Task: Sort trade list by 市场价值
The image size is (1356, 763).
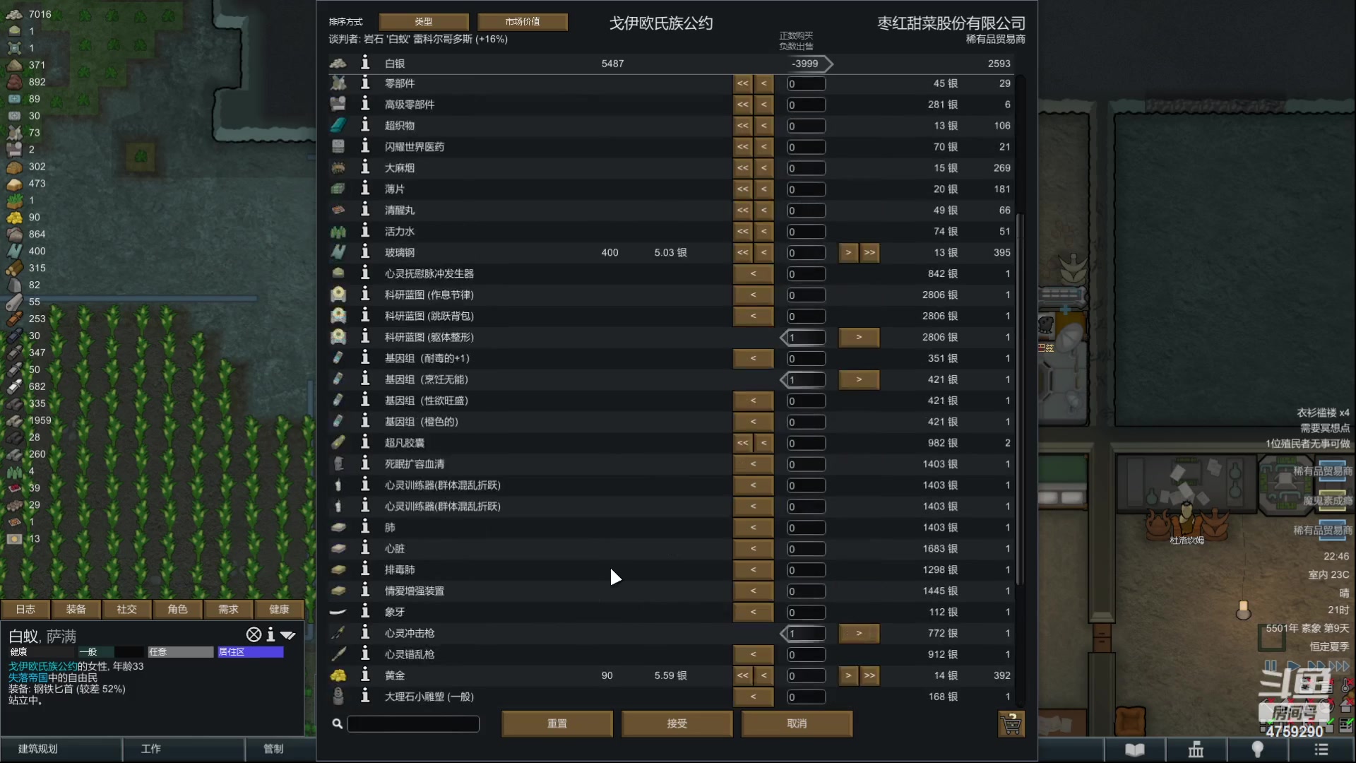Action: tap(523, 22)
